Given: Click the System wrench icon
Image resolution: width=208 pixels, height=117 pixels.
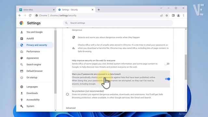Looking at the screenshot, I should tap(22, 106).
